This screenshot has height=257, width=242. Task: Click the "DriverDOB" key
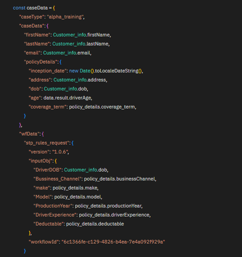coord(47,170)
